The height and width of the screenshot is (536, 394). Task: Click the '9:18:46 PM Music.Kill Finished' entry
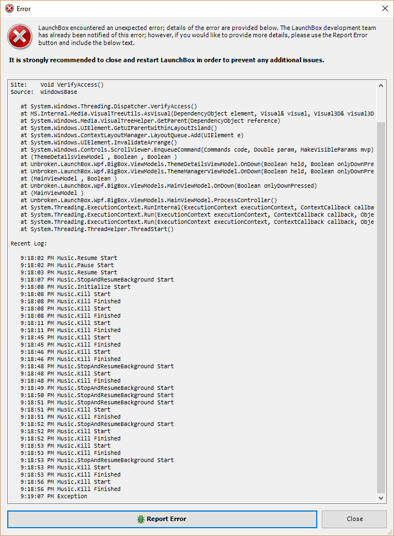(x=71, y=359)
